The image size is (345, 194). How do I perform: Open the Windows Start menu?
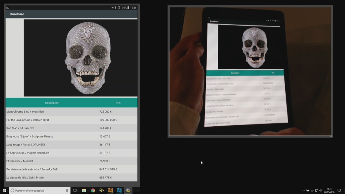click(x=4, y=190)
